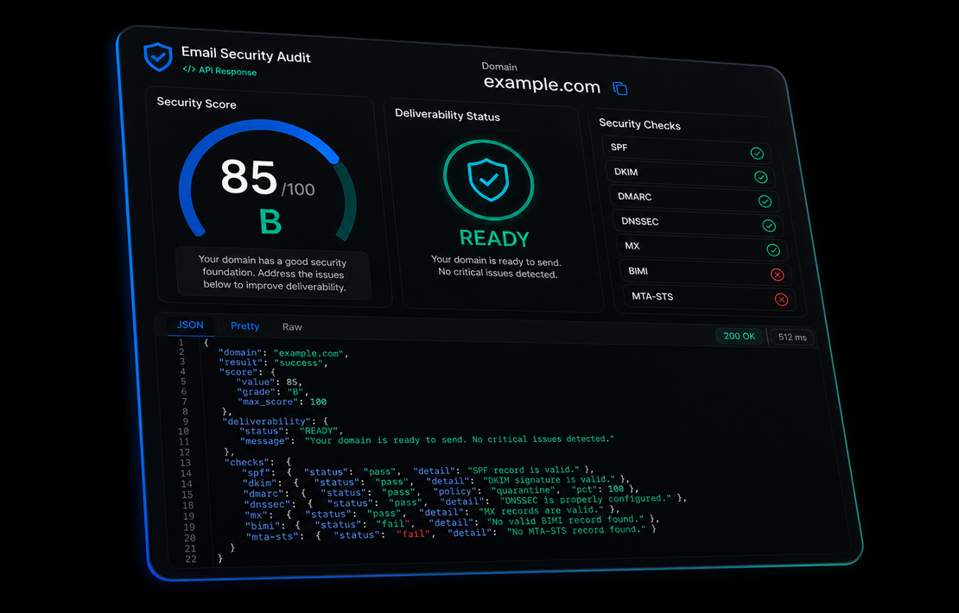Click the 85 score value
959x613 pixels.
[249, 177]
